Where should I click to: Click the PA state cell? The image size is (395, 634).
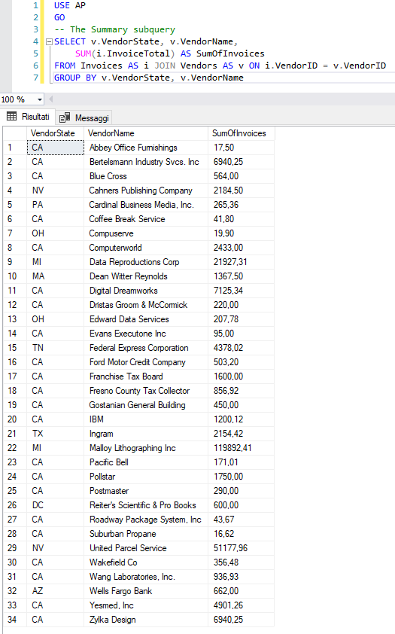(56, 205)
